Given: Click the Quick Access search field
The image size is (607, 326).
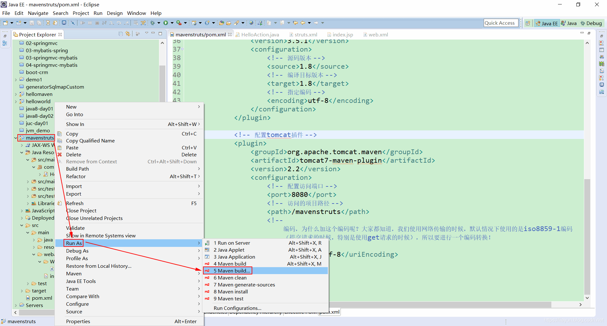Looking at the screenshot, I should point(501,23).
